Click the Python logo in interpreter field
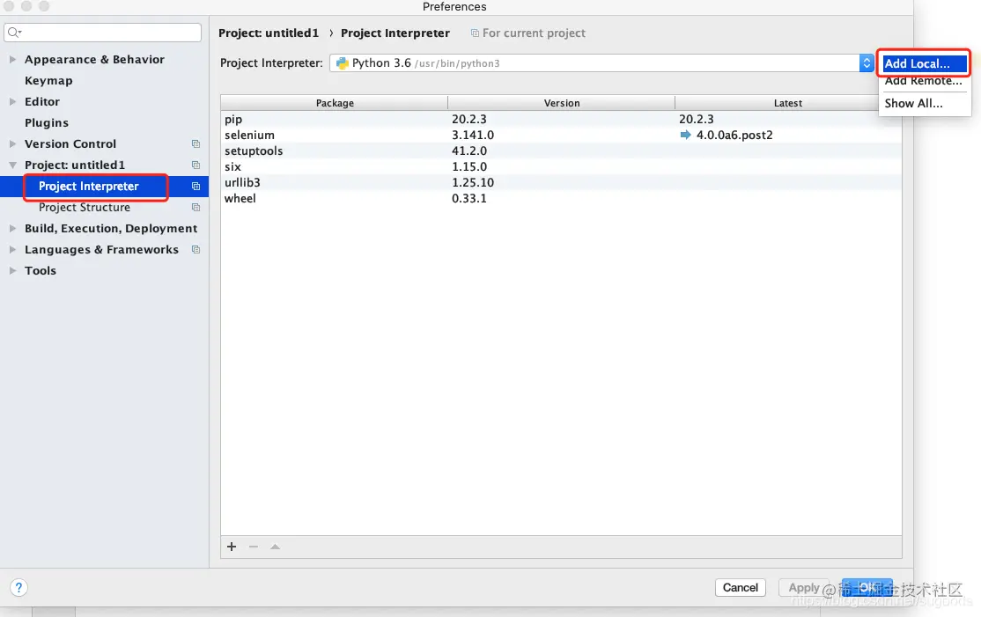 343,63
